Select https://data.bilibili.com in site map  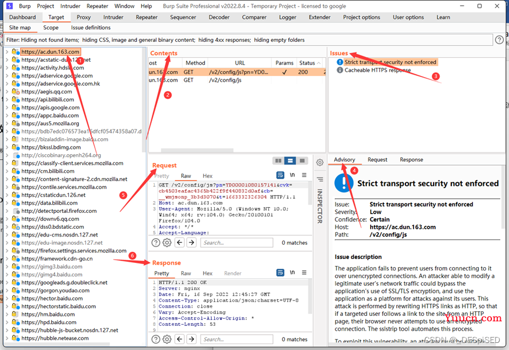coord(49,203)
